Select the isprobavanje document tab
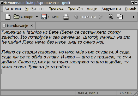 [x=18, y=26]
